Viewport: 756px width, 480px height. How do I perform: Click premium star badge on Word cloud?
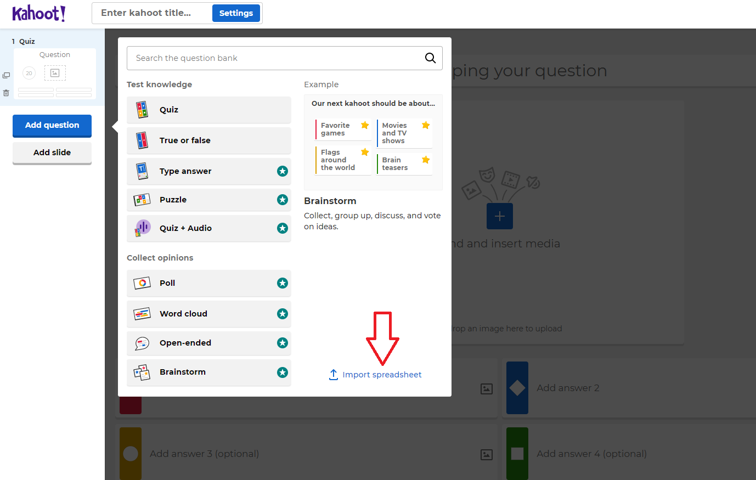click(x=283, y=314)
